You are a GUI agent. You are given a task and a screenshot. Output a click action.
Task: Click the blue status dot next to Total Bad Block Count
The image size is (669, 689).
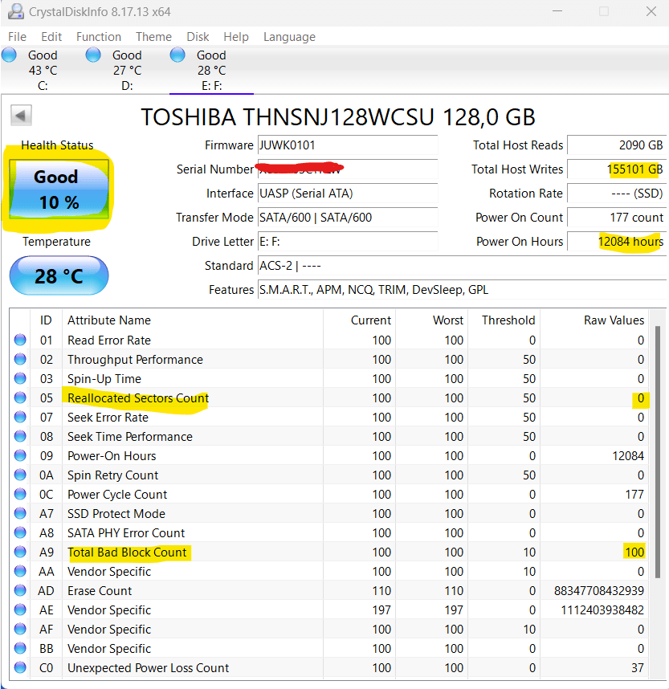[20, 552]
